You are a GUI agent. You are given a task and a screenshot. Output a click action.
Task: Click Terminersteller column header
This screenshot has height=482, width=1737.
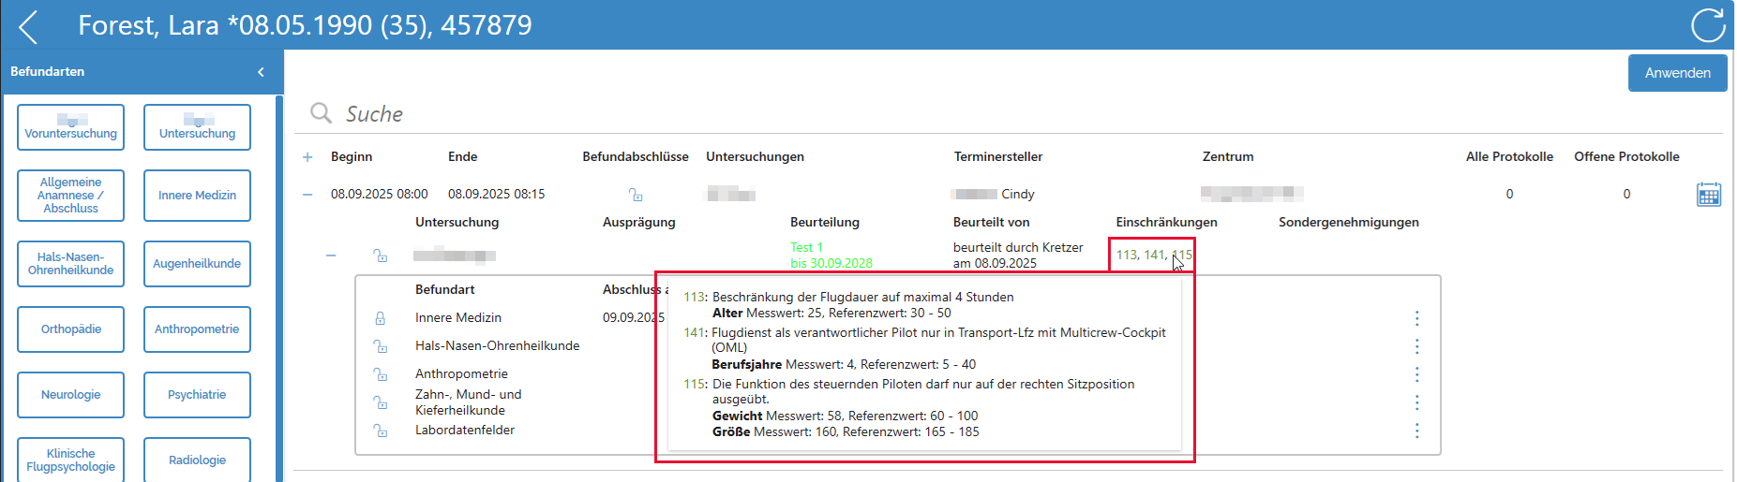point(998,157)
